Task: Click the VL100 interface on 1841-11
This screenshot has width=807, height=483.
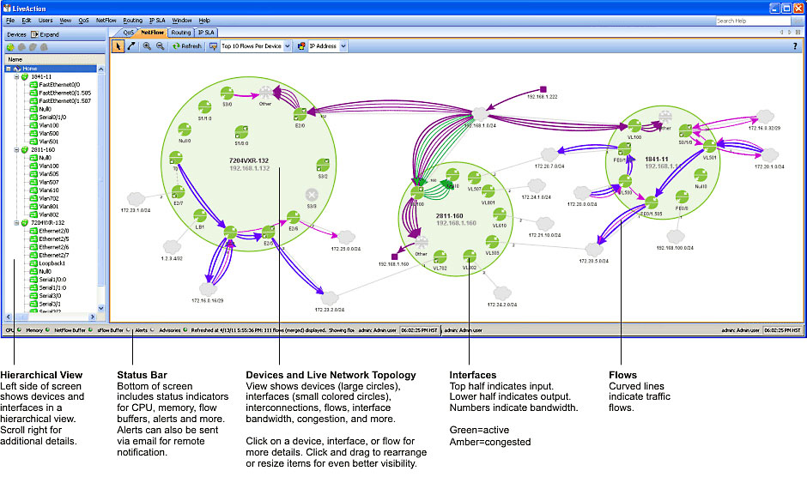Action: [634, 125]
